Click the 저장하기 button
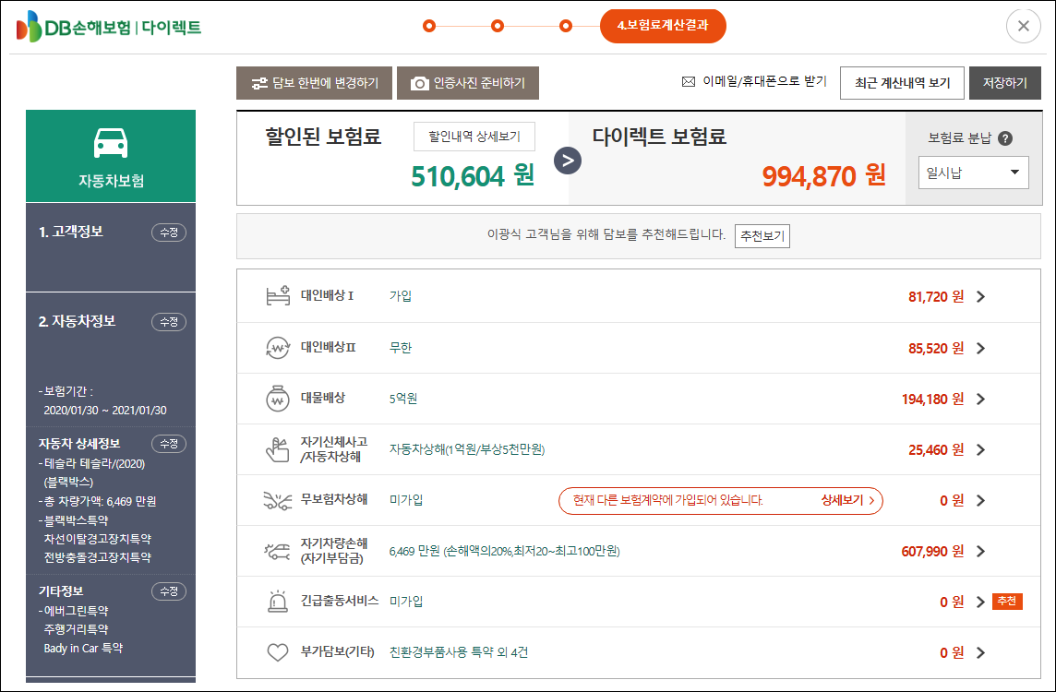 click(1005, 83)
